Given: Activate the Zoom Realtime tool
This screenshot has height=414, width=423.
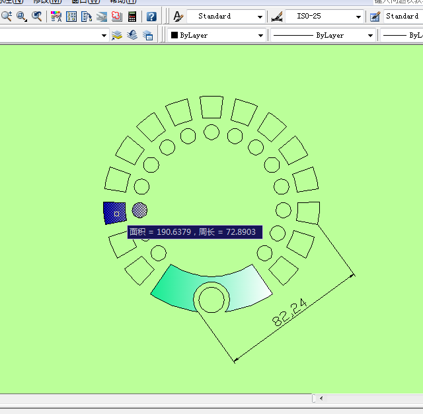Looking at the screenshot, I should coord(7,17).
